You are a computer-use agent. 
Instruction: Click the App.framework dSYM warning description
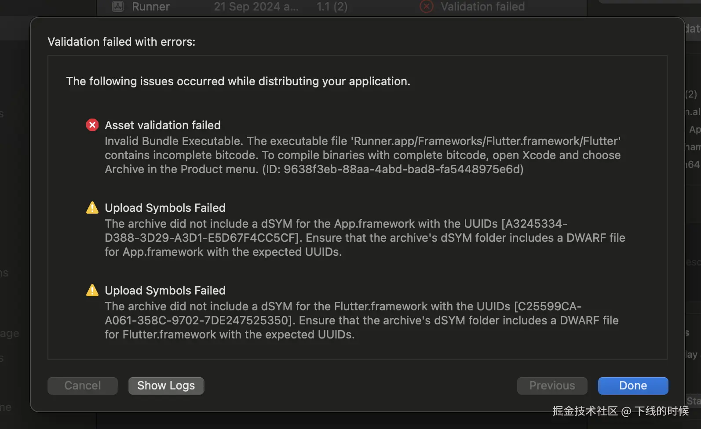coord(365,238)
